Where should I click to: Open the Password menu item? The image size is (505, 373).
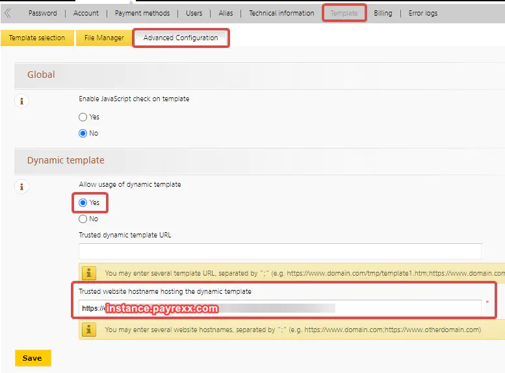tap(42, 13)
